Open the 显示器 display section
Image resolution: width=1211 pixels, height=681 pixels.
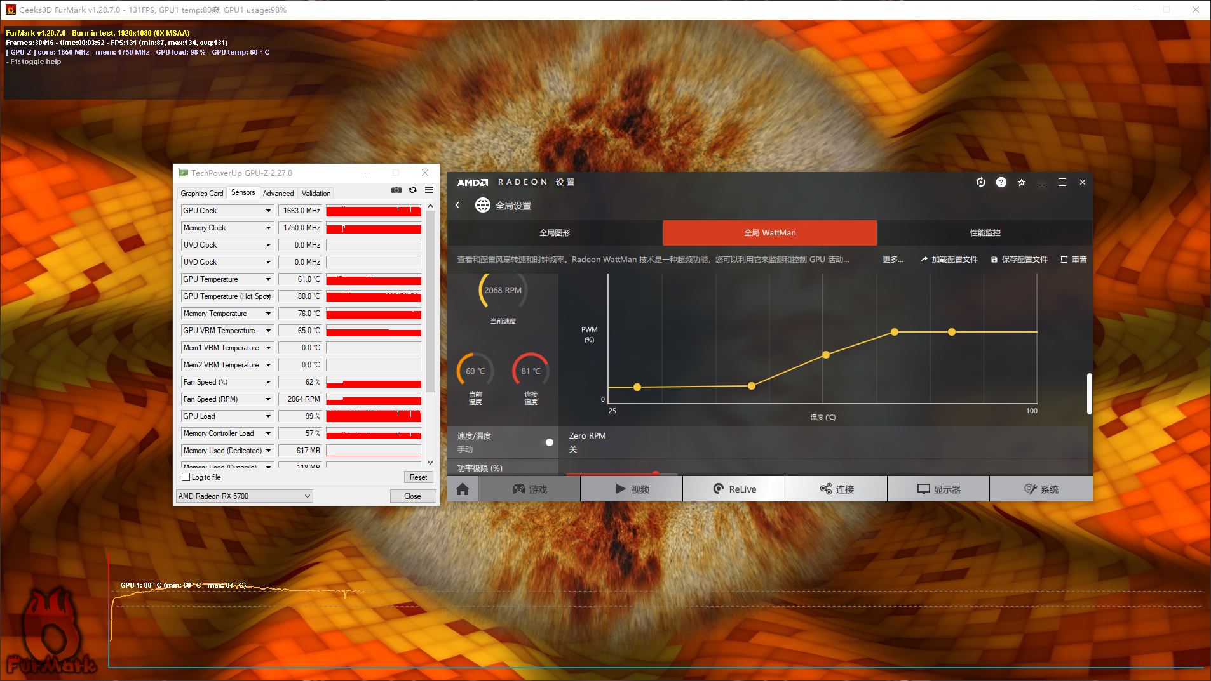pos(938,489)
